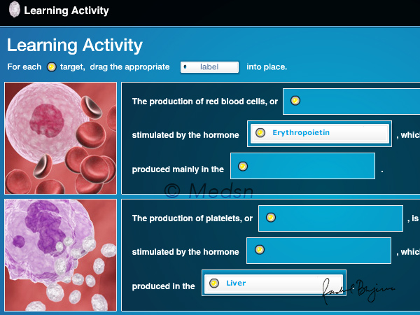Click the yellow target in the red blood cells production blank

[295, 101]
